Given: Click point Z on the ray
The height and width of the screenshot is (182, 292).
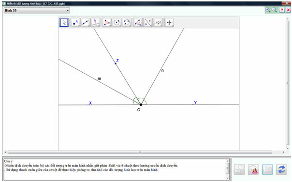Looking at the screenshot, I should tap(116, 64).
